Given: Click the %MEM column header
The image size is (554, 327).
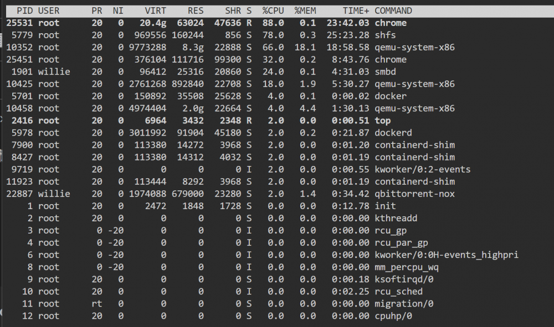Looking at the screenshot, I should [x=305, y=11].
